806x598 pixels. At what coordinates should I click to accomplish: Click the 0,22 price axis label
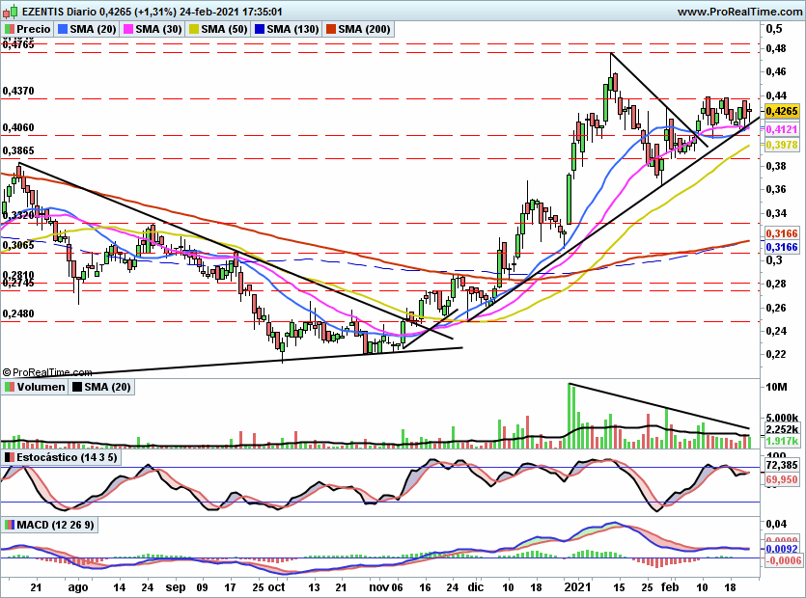coord(776,354)
